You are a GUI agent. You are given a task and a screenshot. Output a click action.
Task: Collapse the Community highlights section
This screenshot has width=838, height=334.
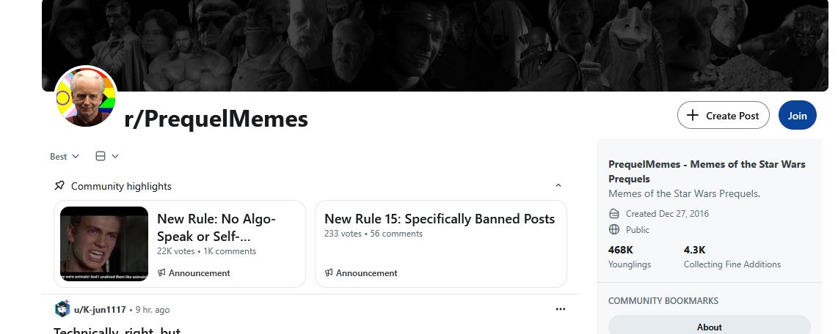click(558, 185)
